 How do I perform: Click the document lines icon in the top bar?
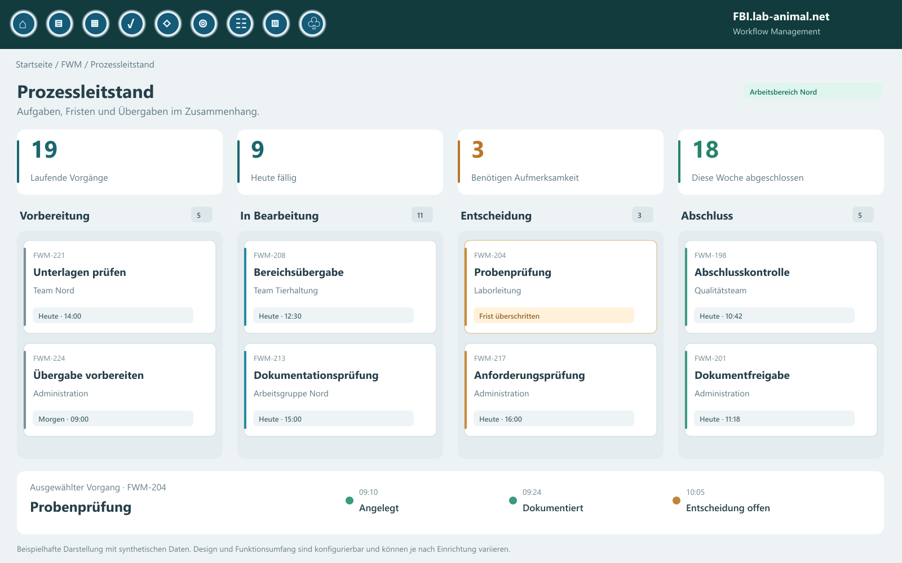click(x=59, y=24)
